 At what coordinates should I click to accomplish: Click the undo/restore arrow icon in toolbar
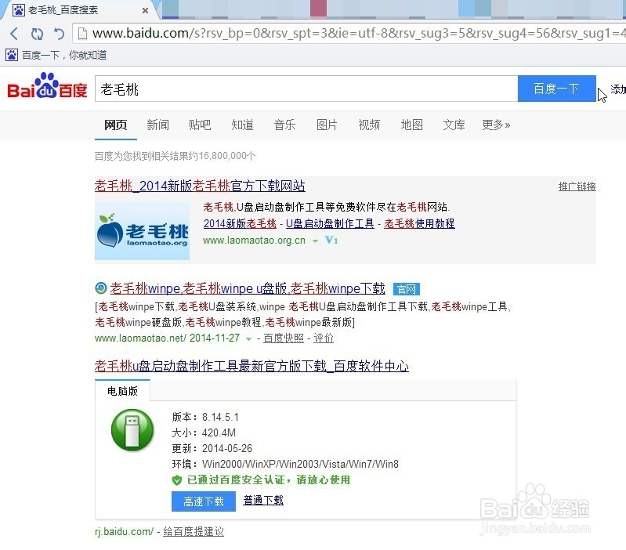coord(59,34)
